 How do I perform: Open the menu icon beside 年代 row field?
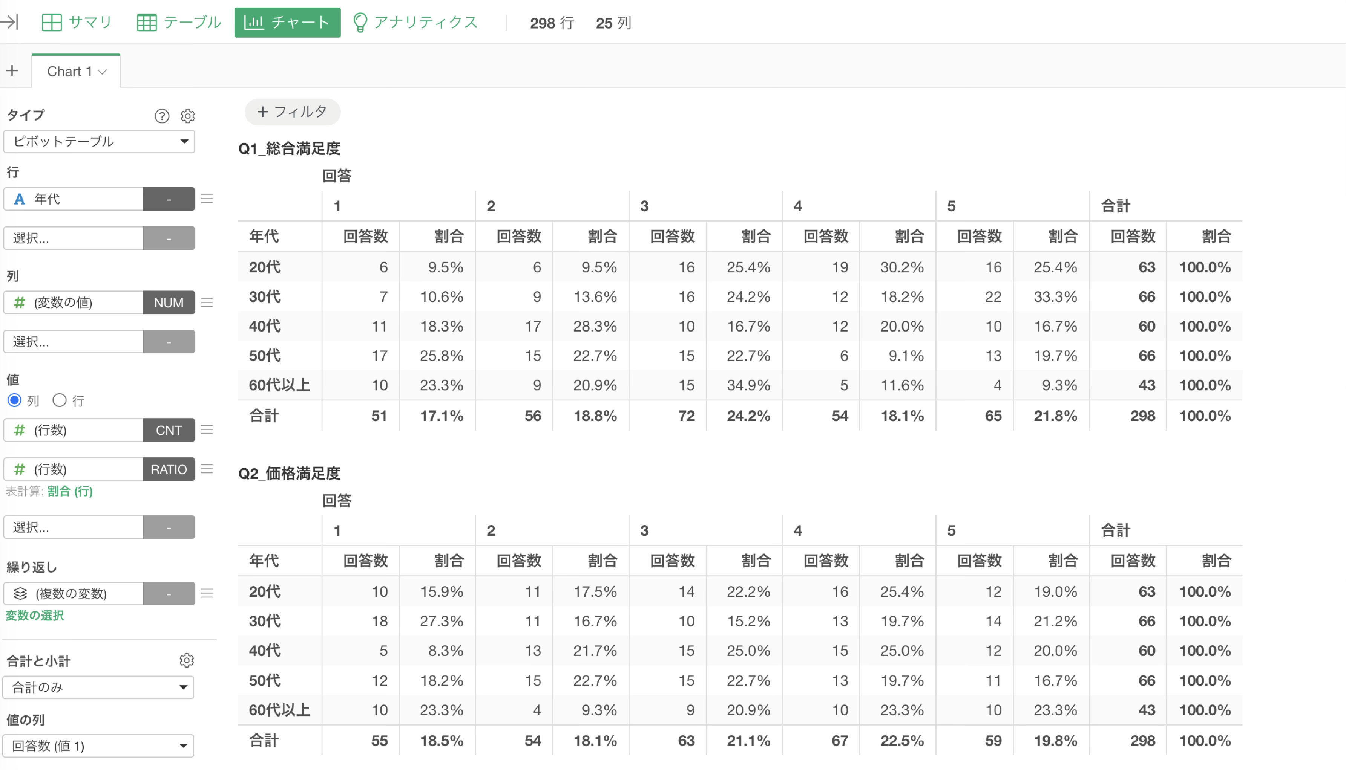coord(207,198)
